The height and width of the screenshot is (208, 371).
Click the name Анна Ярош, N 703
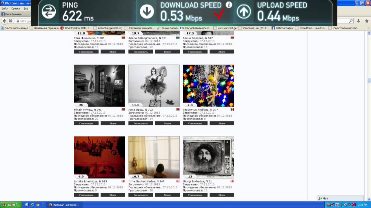pyautogui.click(x=141, y=110)
